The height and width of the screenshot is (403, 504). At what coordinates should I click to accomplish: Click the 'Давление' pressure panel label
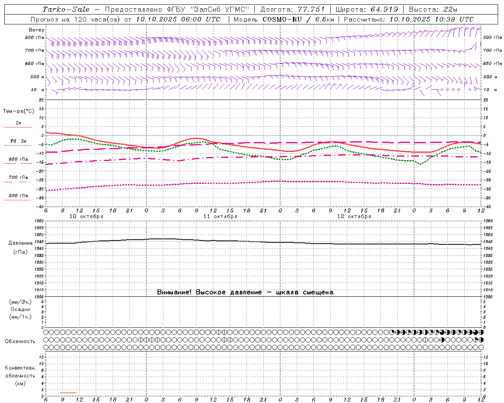(x=20, y=243)
